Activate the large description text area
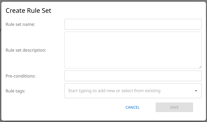The height and width of the screenshot is (122, 207). [133, 50]
